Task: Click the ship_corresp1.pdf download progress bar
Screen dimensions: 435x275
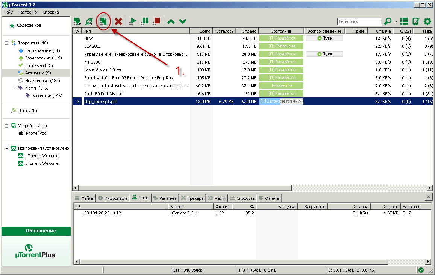Action: tap(281, 102)
